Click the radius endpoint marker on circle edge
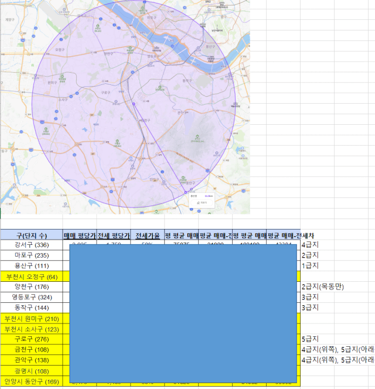Image resolution: width=375 pixels, height=389 pixels. 185,192
